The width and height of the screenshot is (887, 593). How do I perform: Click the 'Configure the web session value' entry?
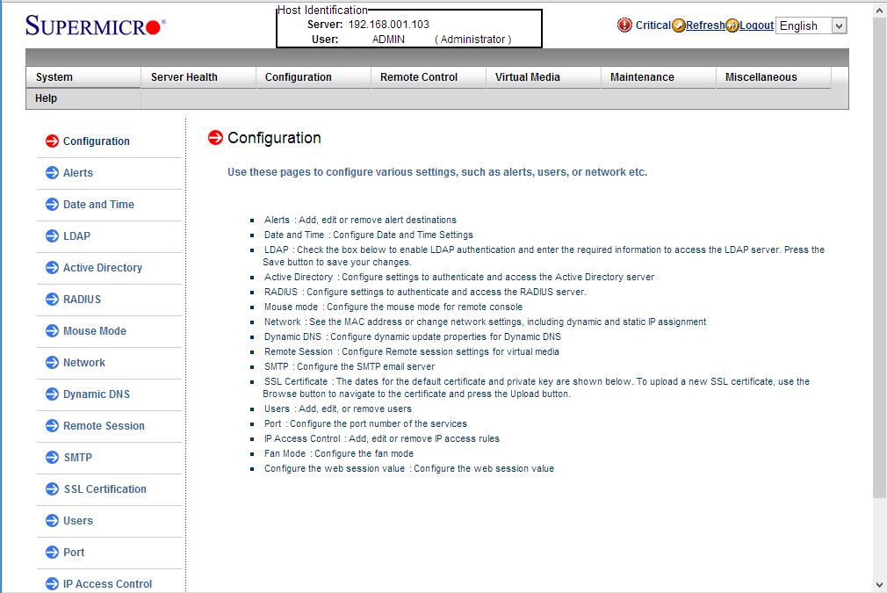click(409, 468)
